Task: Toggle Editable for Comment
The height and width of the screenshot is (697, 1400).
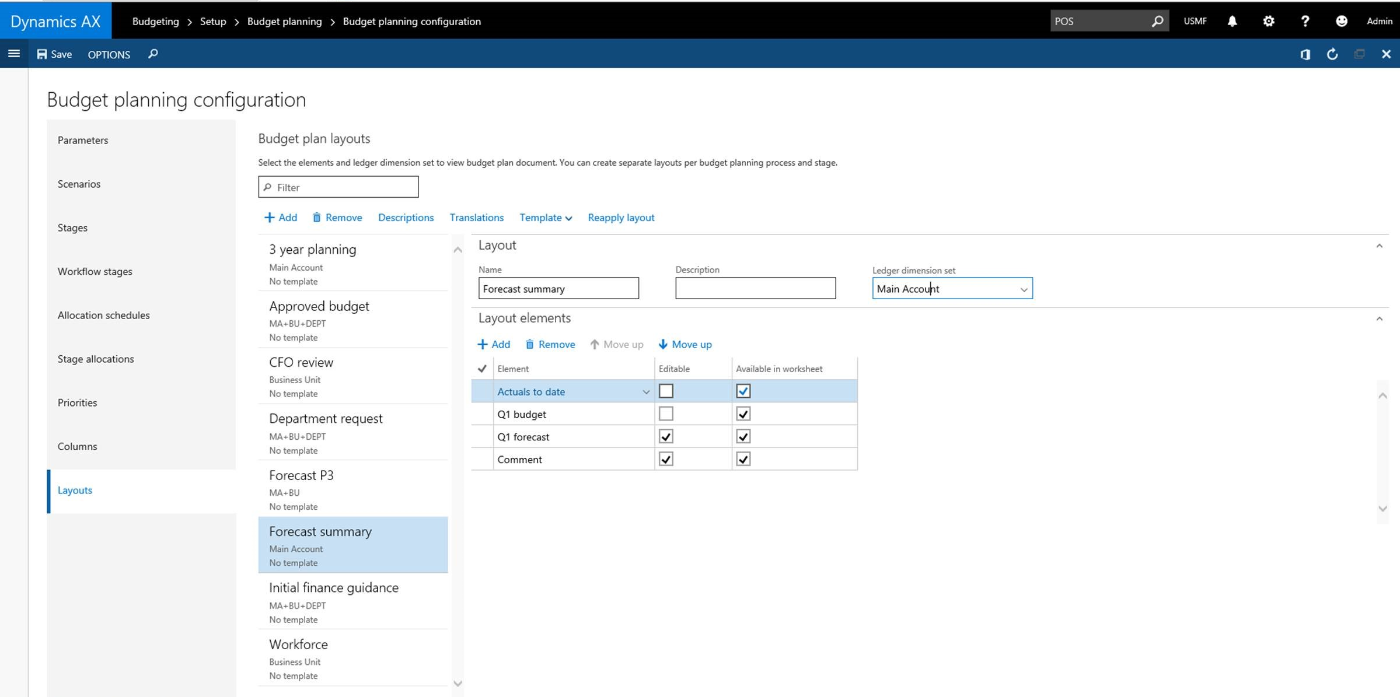Action: (666, 459)
